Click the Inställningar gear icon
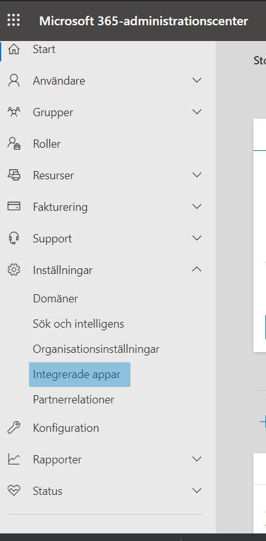266x541 pixels. [14, 270]
